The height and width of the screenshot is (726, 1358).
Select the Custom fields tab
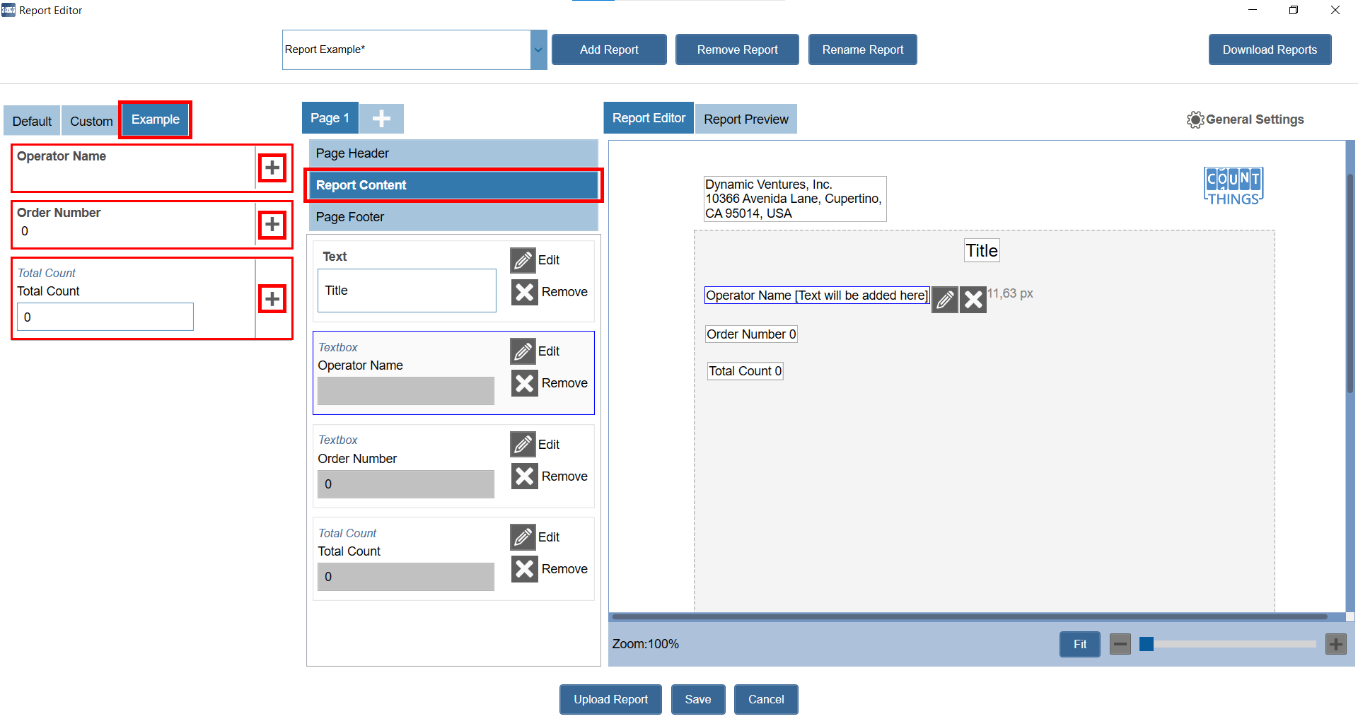tap(91, 121)
